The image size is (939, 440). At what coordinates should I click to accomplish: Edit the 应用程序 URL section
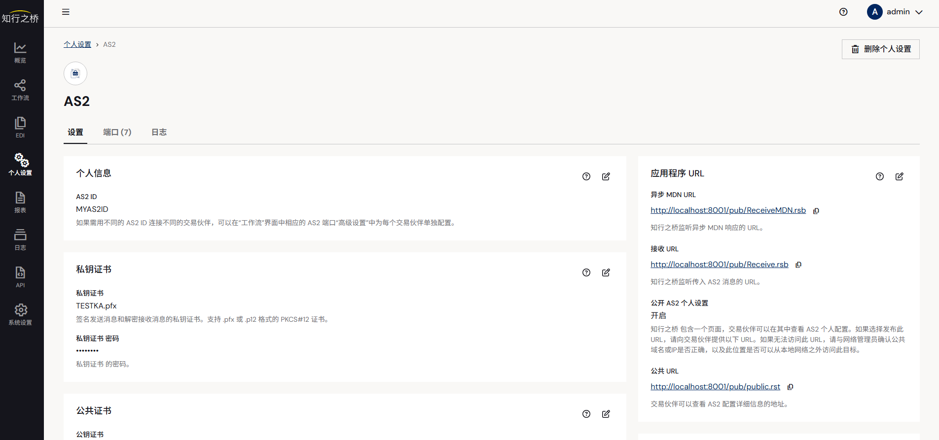point(900,176)
